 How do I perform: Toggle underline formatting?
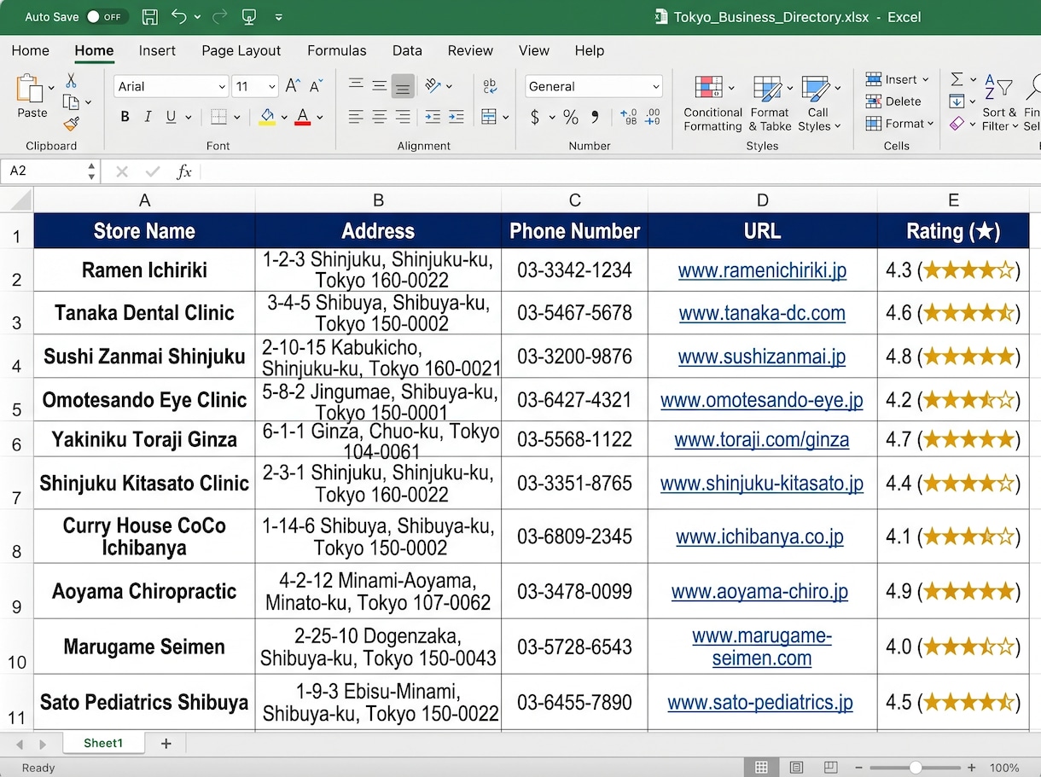point(171,117)
